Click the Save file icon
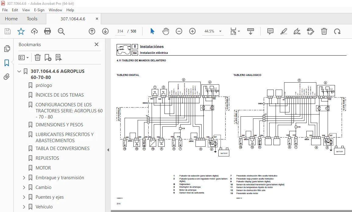The image size is (352, 212). (x=8, y=31)
